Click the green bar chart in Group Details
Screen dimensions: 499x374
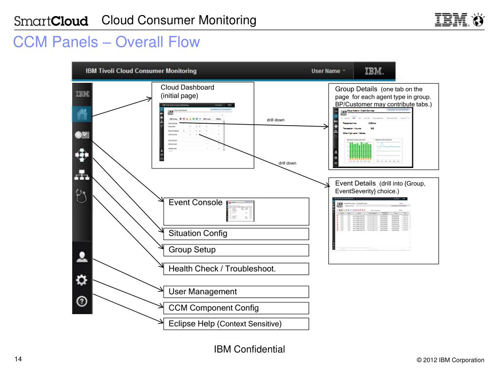point(360,150)
